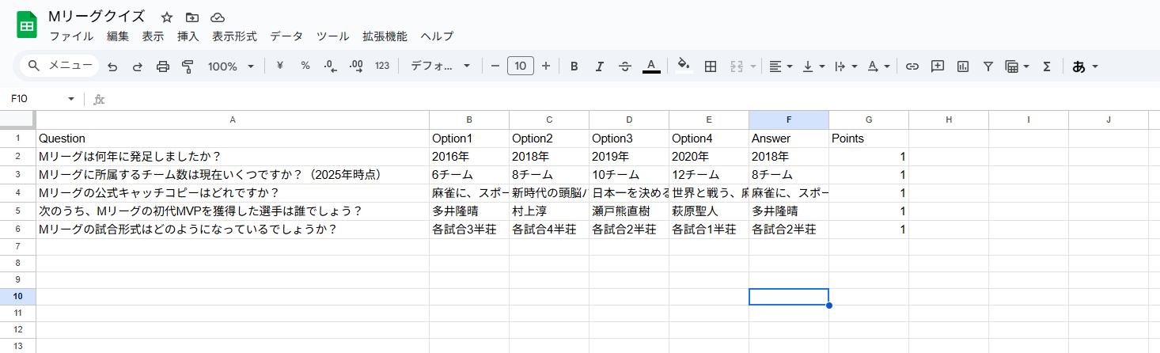Click the redo arrow icon
Viewport: 1160px width, 353px height.
(x=138, y=66)
